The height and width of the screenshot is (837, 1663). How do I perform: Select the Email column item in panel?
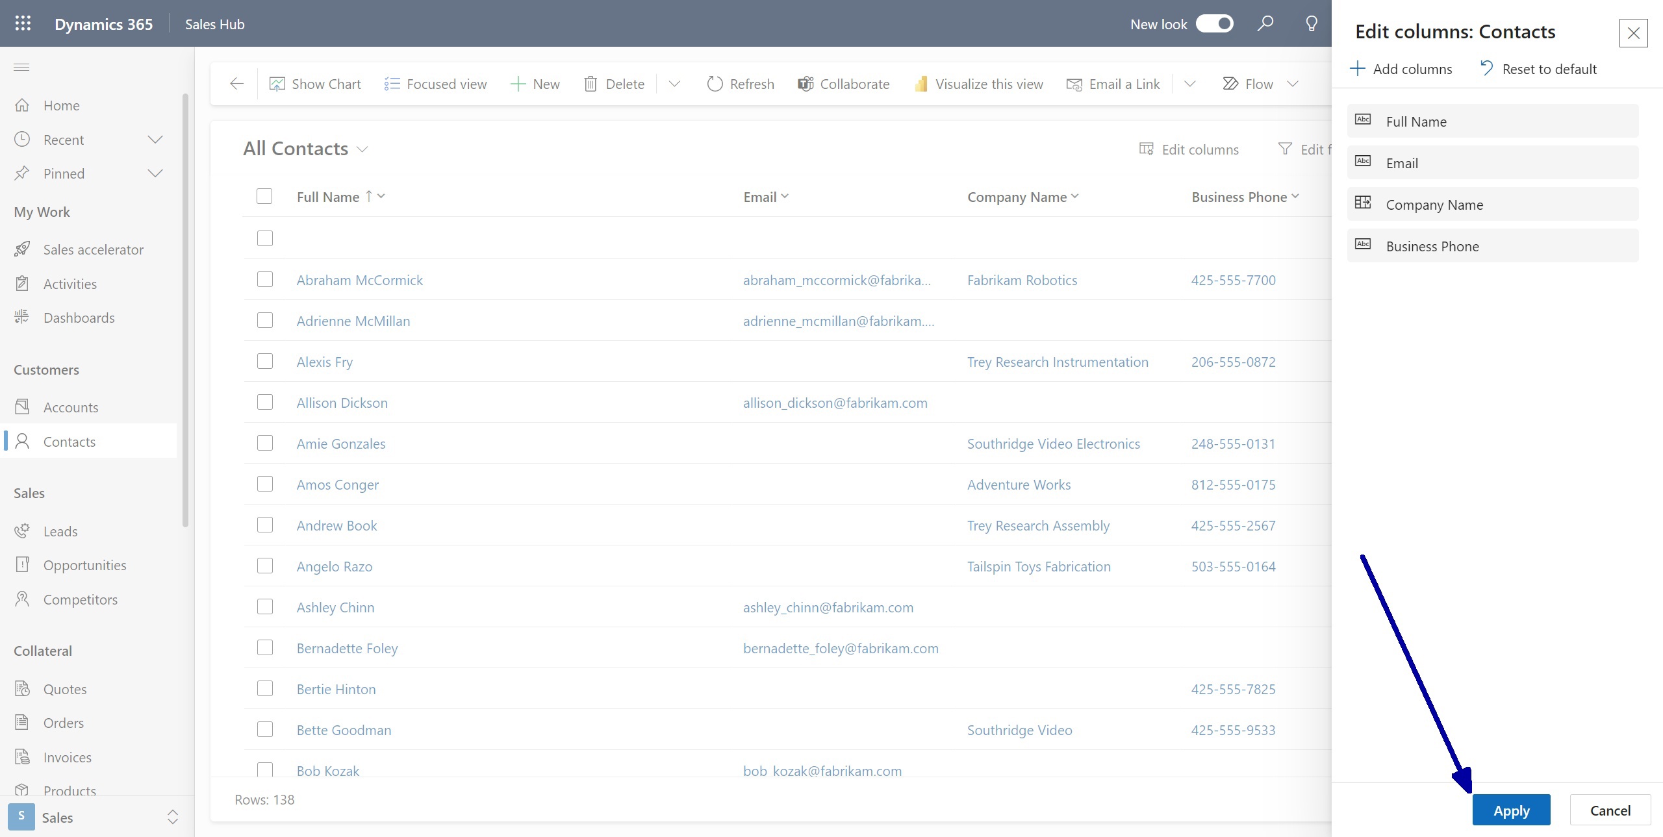pyautogui.click(x=1493, y=163)
